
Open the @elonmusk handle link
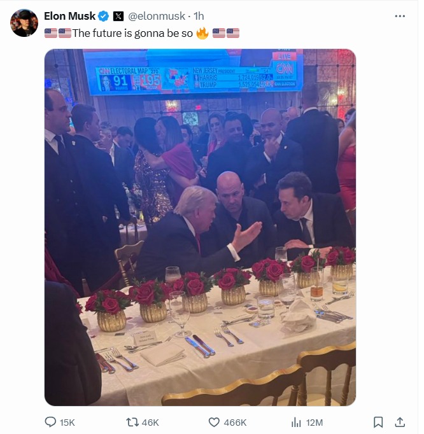(157, 16)
